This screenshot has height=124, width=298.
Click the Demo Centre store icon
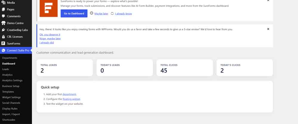tap(3, 23)
